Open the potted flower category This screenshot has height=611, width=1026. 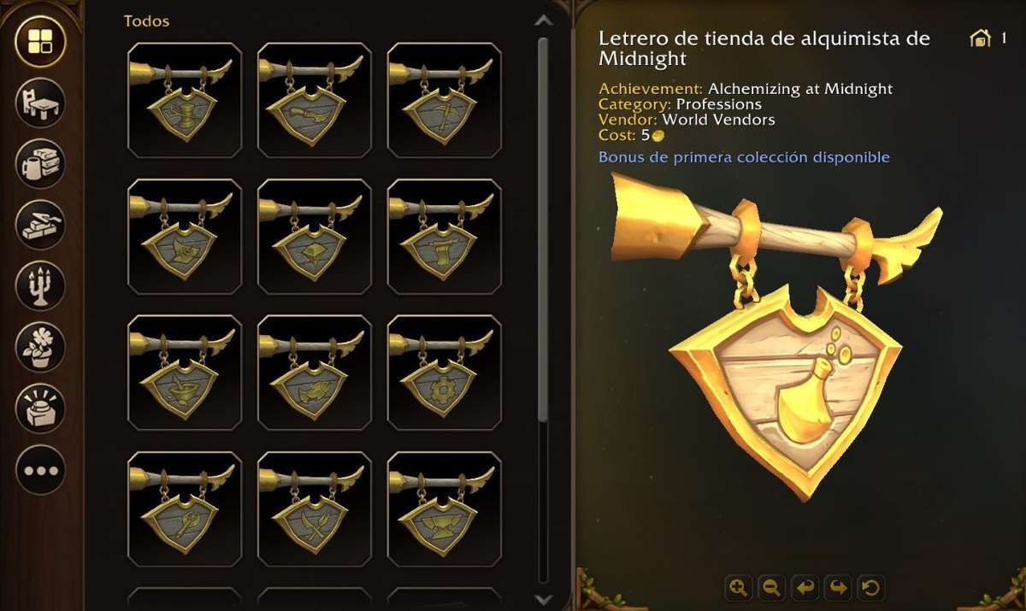40,346
